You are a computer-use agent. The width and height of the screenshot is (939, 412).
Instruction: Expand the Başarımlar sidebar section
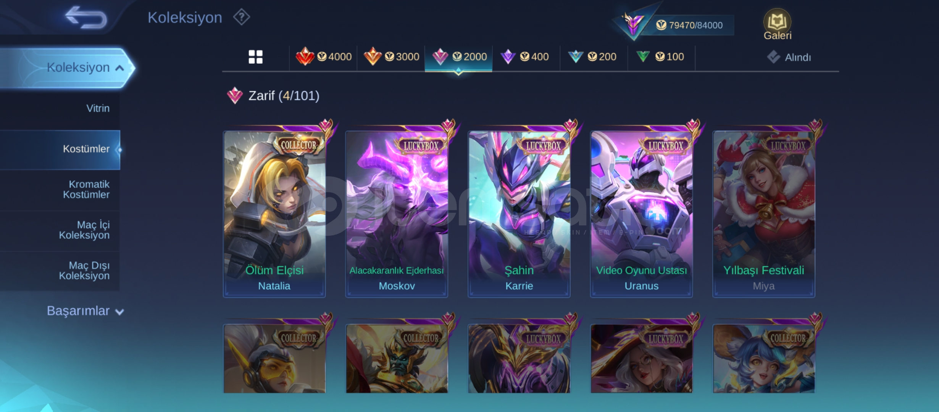(85, 311)
